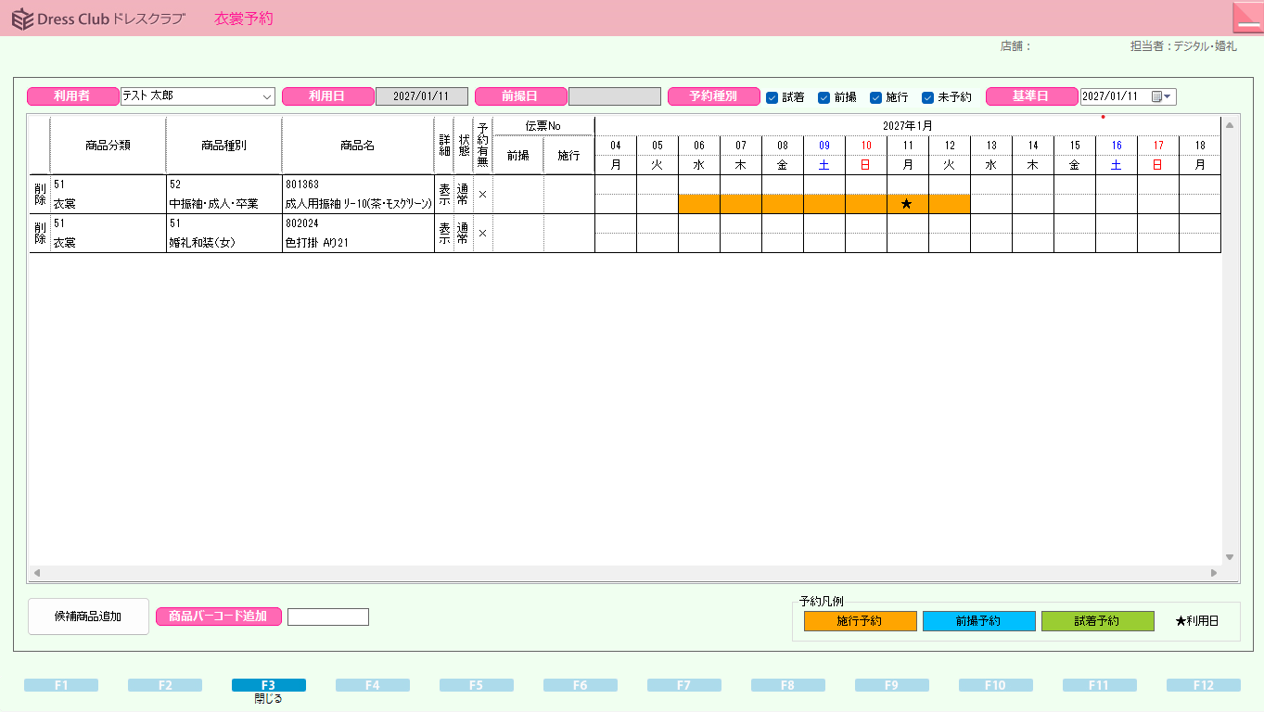
Task: Click the 前撮日 pink label
Action: coord(520,96)
